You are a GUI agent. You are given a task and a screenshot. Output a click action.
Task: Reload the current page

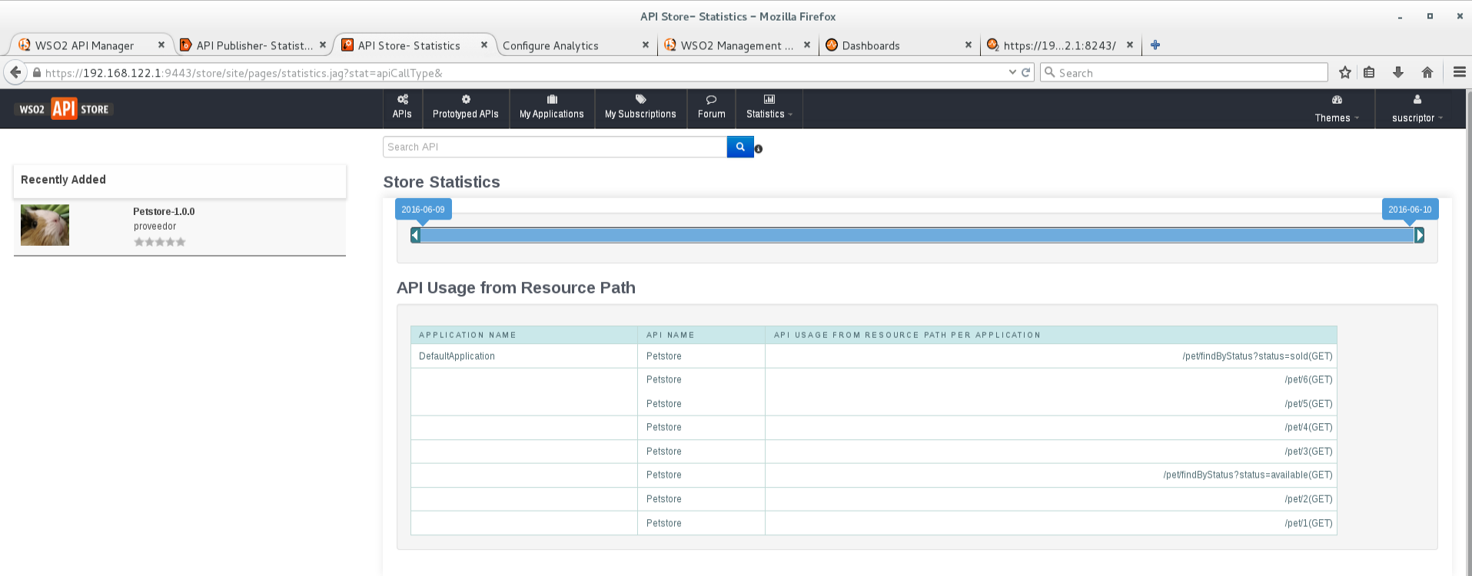coord(1025,73)
